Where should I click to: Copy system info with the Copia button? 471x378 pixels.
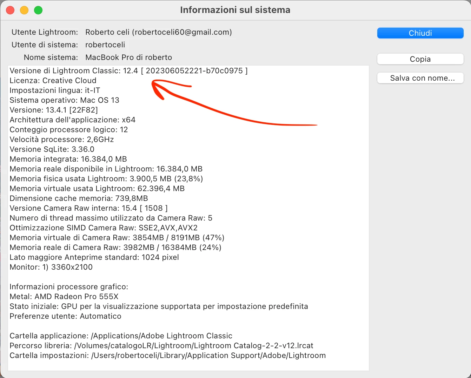tap(420, 59)
